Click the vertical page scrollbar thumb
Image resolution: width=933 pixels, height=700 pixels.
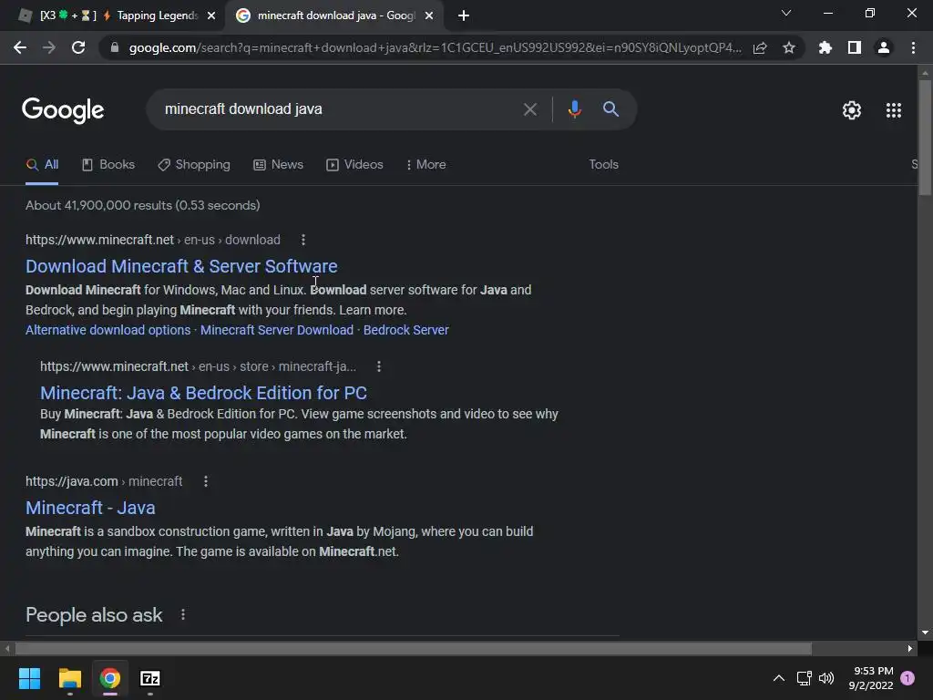click(925, 138)
